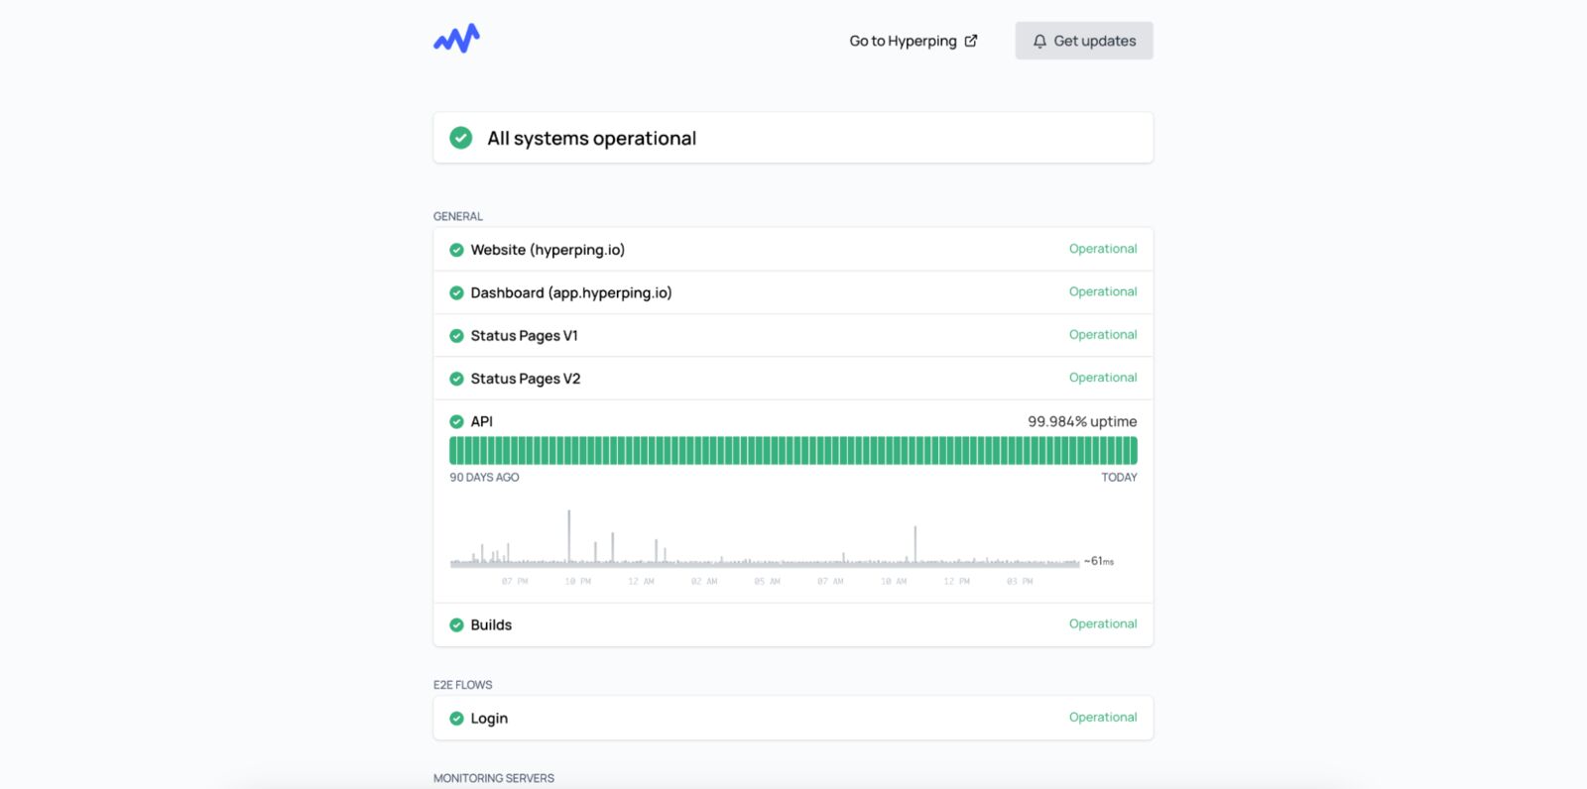Open the Login flow row
The image size is (1587, 789).
(x=793, y=718)
